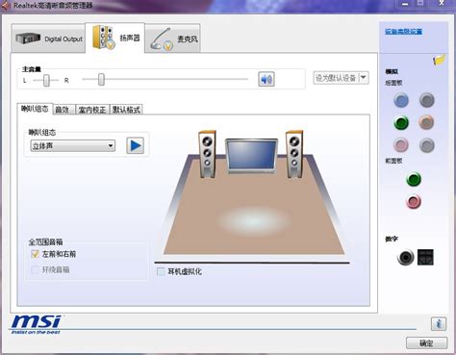Select the green rear panel jack
456x355 pixels.
tap(401, 122)
